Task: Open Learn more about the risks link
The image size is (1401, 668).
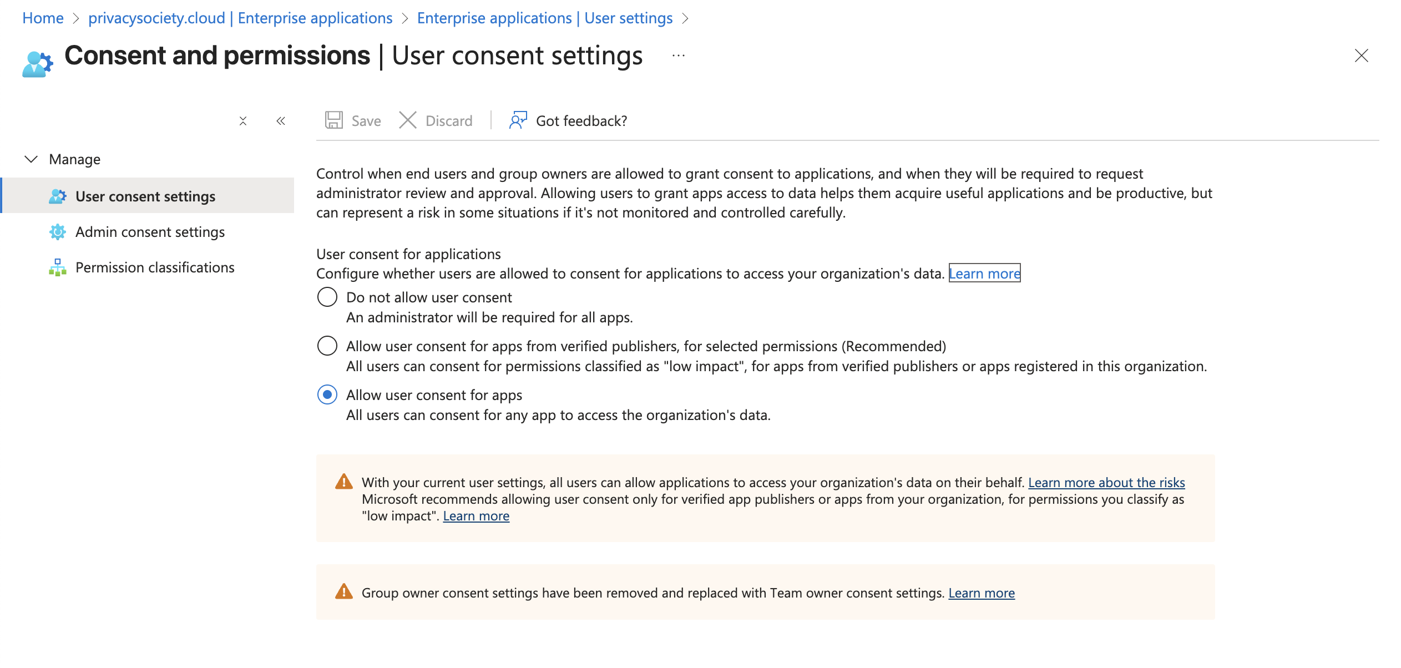Action: 1106,483
